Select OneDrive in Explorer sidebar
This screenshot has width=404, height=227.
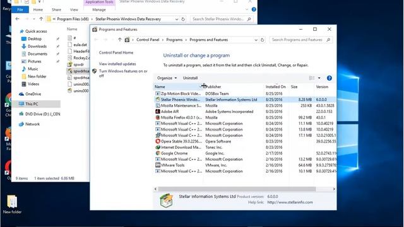pos(33,94)
